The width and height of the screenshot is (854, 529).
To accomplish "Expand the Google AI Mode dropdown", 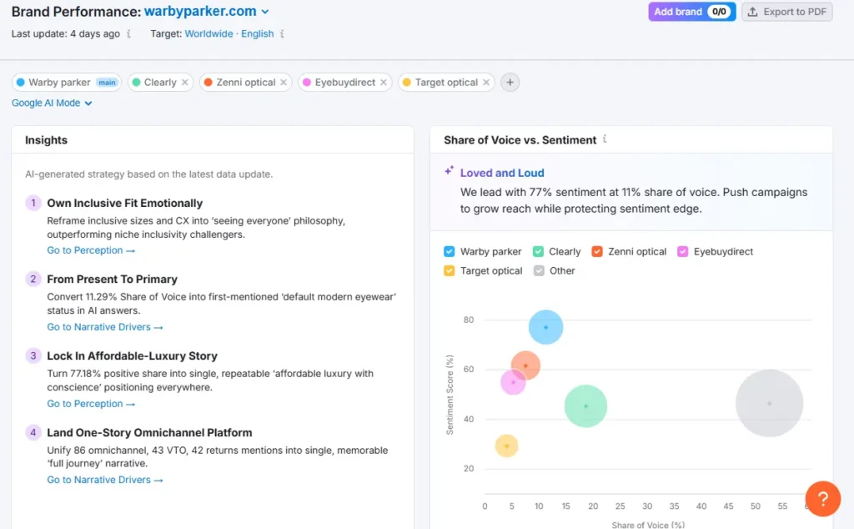I will pyautogui.click(x=52, y=103).
